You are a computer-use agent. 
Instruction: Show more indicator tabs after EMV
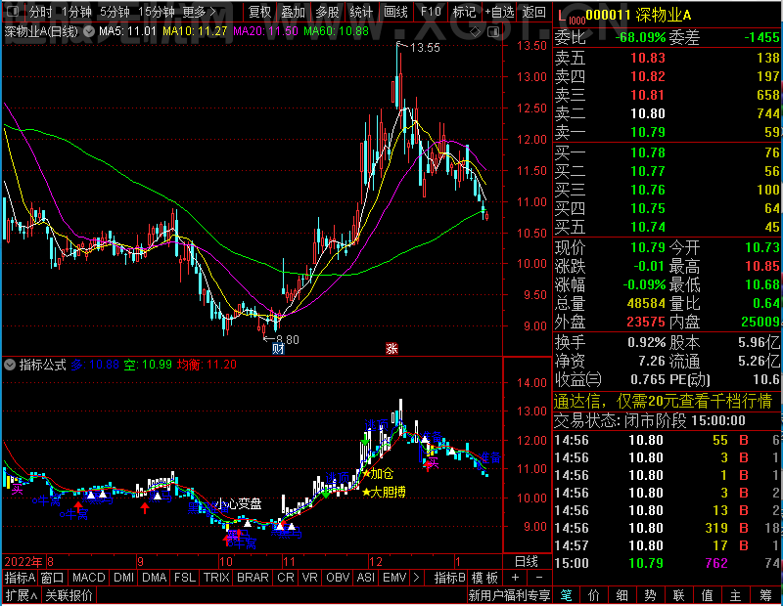click(x=417, y=577)
